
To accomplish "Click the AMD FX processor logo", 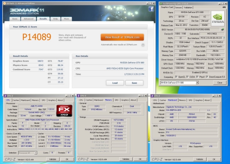I will (64, 111).
